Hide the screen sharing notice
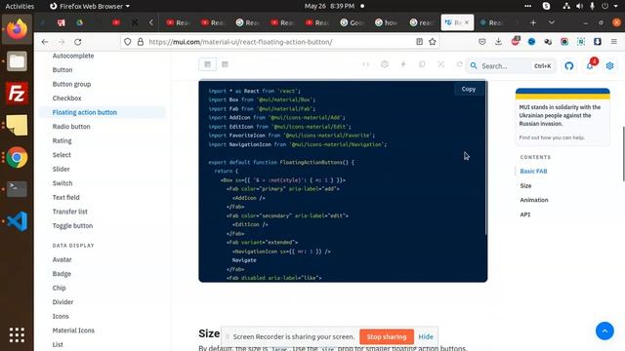Viewport: 625px width, 351px height. 426,336
